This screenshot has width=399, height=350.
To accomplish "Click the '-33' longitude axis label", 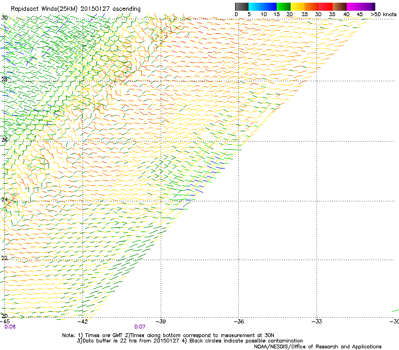I will tap(317, 321).
